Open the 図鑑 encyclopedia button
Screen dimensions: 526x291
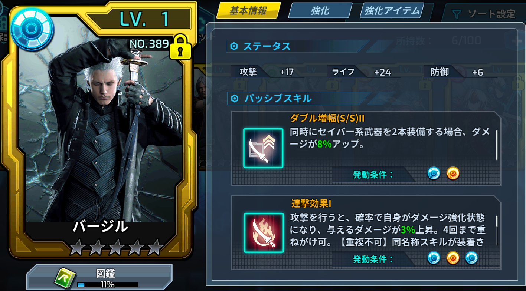[99, 277]
